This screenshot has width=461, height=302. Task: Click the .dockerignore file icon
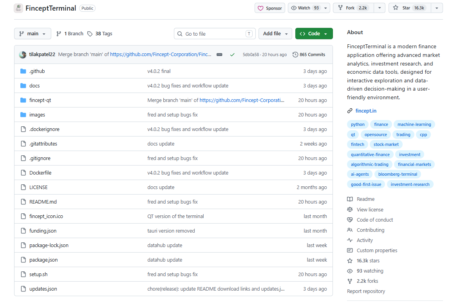(23, 129)
